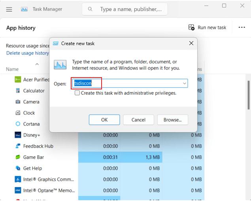Screen dimensions: 251x201
Task: Open the three-dot more options menu
Action: tap(242, 27)
